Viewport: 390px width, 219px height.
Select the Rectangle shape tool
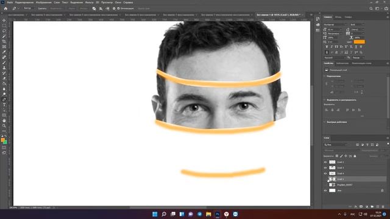4,115
